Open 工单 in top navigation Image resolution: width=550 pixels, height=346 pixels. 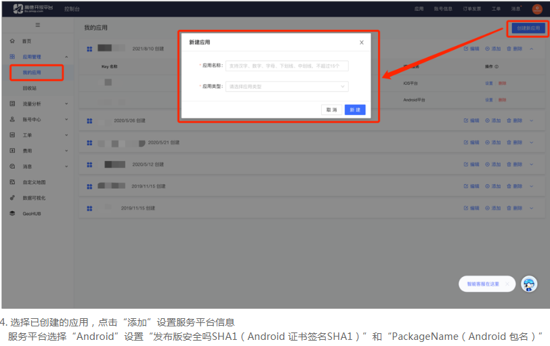(x=496, y=9)
